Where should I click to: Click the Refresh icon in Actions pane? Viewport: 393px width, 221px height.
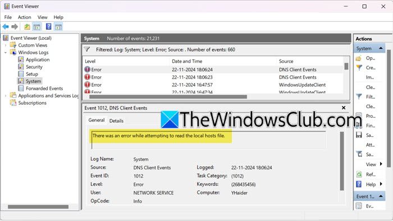point(359,174)
